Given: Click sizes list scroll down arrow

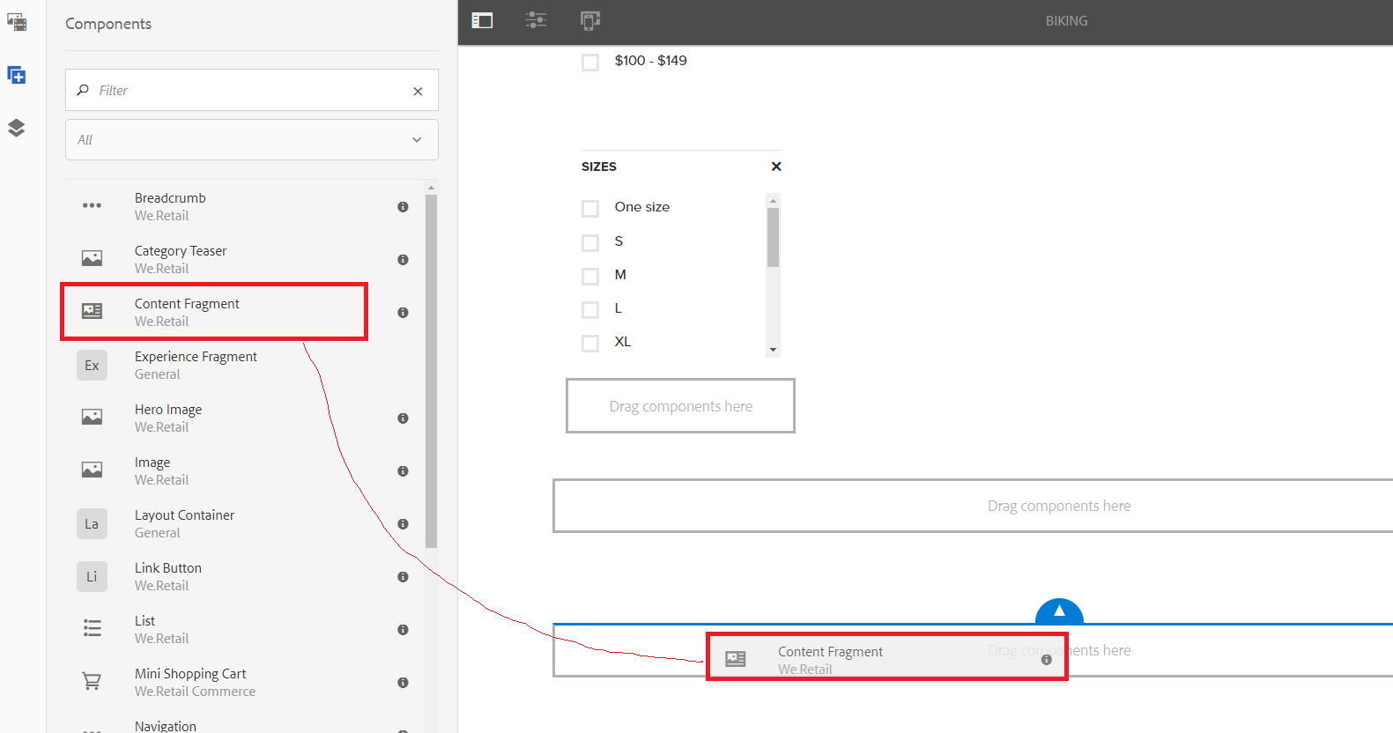Looking at the screenshot, I should (x=773, y=350).
